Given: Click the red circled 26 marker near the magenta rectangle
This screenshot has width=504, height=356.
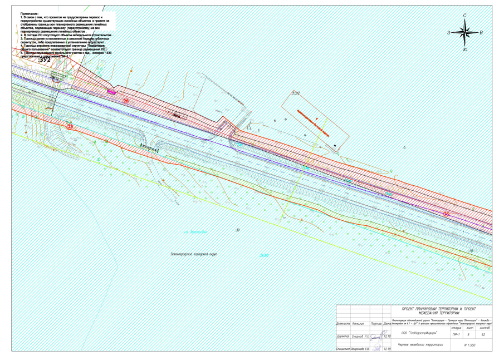Looking at the screenshot, I should pyautogui.click(x=126, y=101).
